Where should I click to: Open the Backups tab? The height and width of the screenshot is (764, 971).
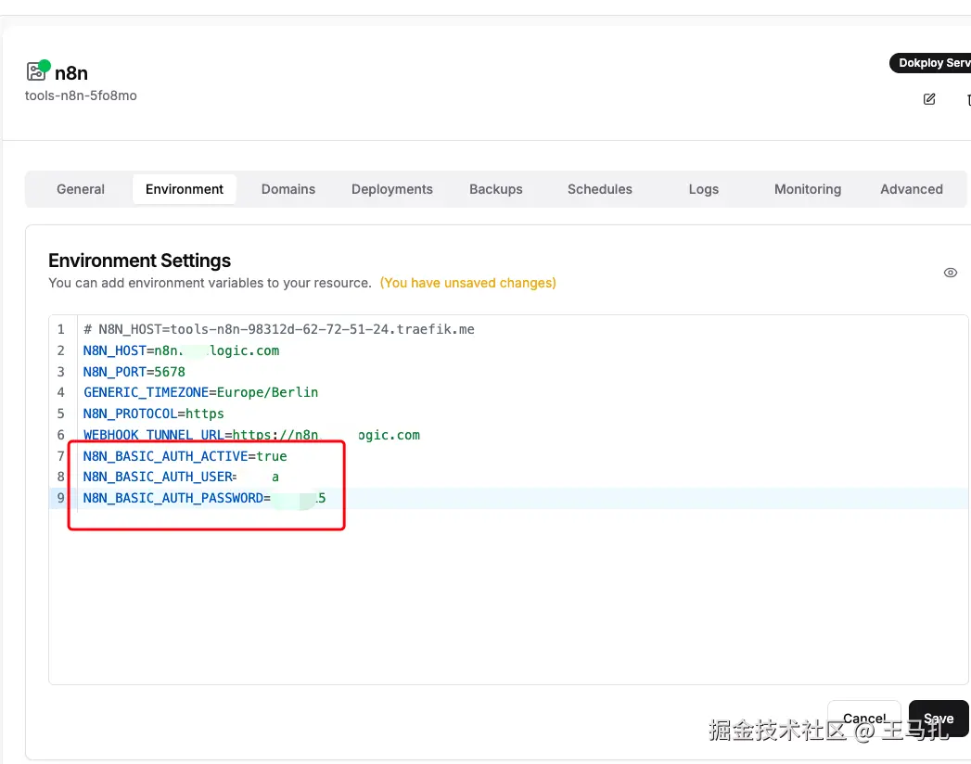pos(496,189)
